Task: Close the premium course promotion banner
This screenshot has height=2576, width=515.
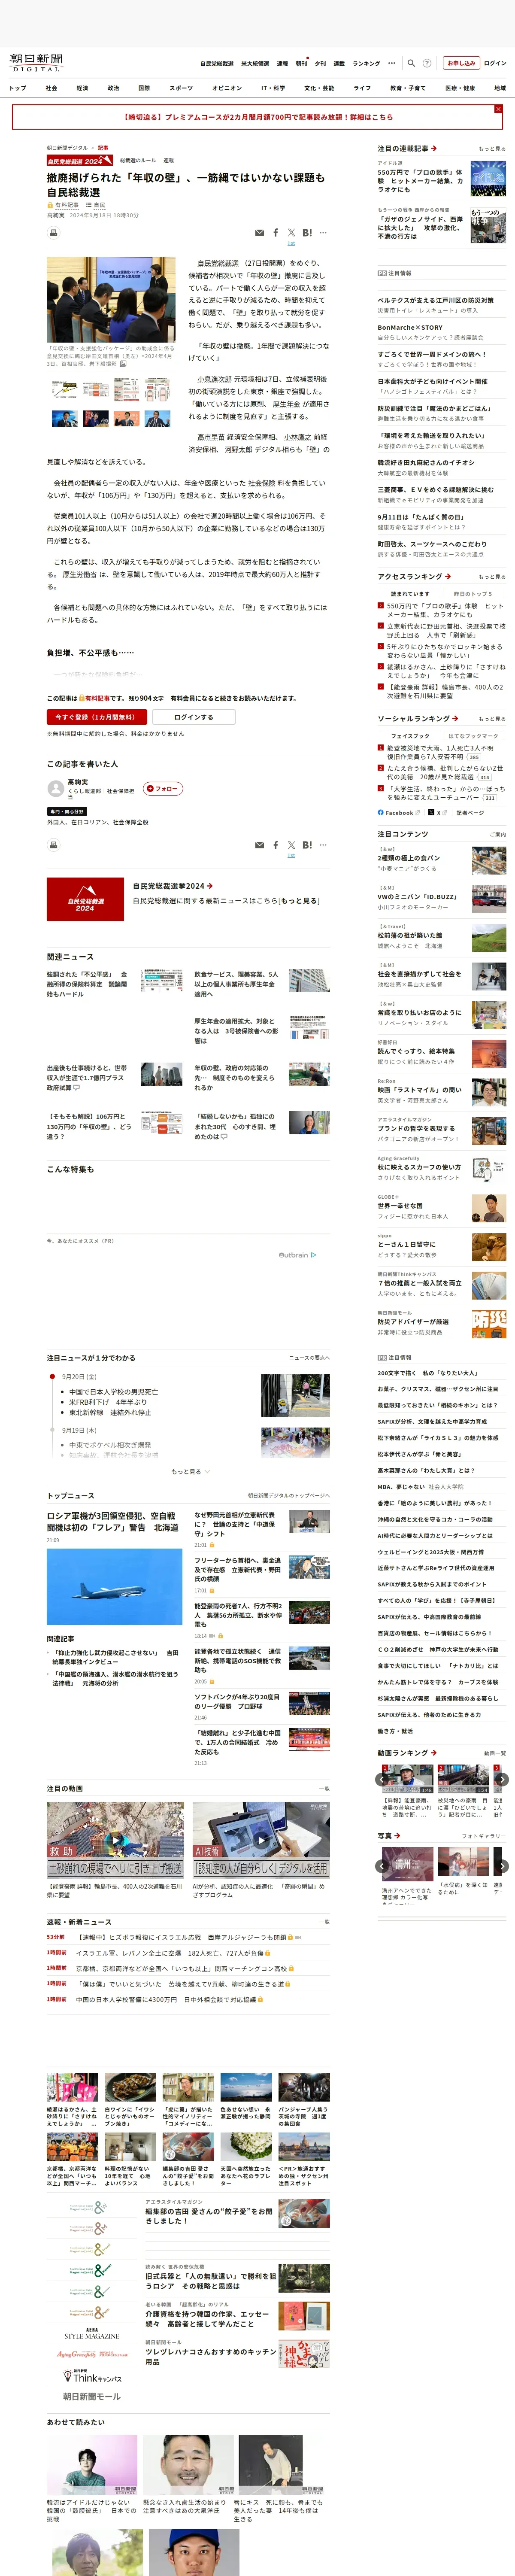Action: [x=498, y=109]
